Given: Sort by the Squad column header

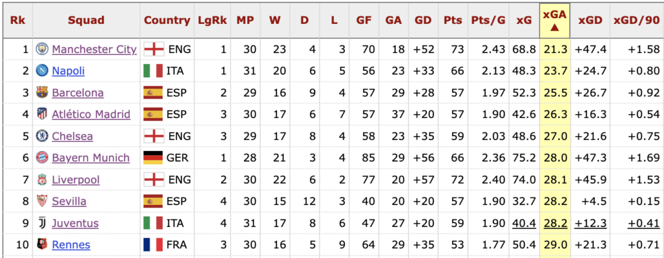Looking at the screenshot, I should (86, 21).
